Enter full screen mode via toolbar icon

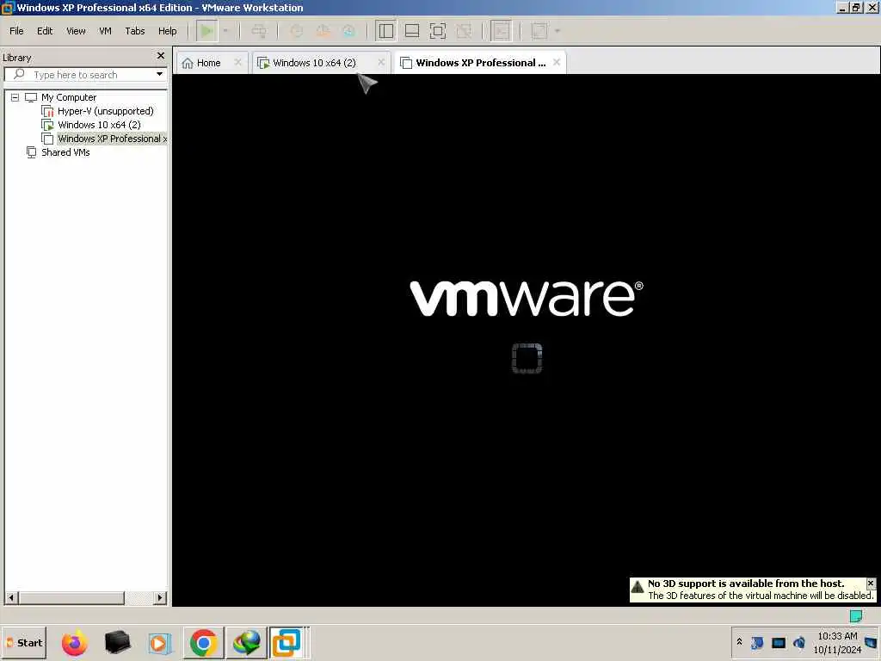438,31
